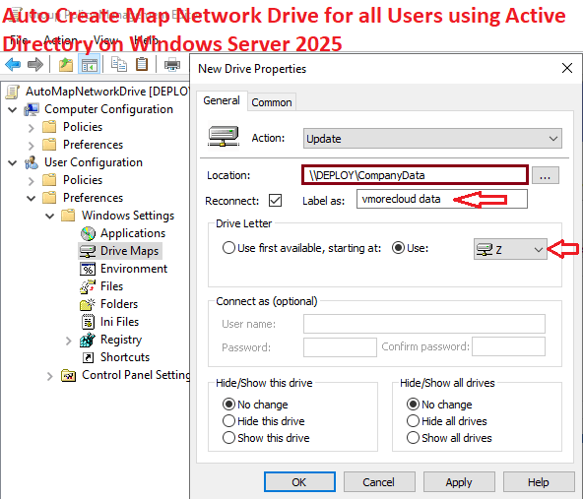
Task: Select No change under Hide/Show this drive
Action: (x=228, y=404)
